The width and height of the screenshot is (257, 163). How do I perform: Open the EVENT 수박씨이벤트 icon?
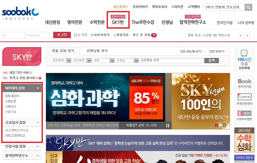(x=244, y=115)
